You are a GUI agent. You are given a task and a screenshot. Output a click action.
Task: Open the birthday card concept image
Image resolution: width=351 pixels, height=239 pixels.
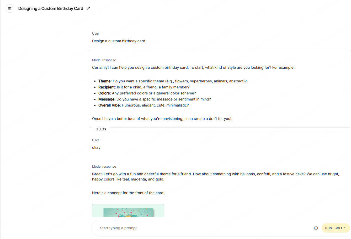128,210
